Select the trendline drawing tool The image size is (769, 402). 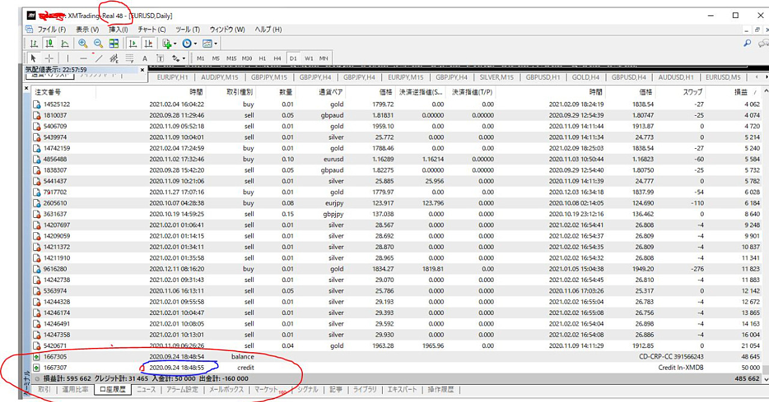pyautogui.click(x=99, y=58)
